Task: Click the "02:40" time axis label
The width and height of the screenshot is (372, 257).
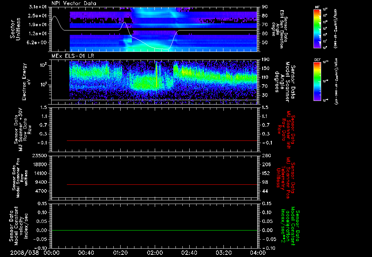Action: pyautogui.click(x=189, y=253)
